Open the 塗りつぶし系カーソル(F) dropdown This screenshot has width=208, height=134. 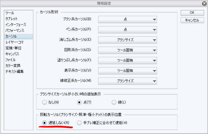[x=128, y=60]
